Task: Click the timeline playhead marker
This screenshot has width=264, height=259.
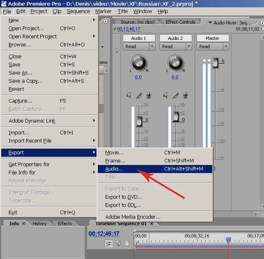Action: pos(228,240)
